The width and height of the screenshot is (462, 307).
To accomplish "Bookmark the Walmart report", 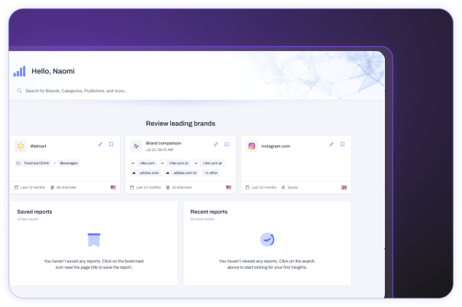I will point(111,144).
